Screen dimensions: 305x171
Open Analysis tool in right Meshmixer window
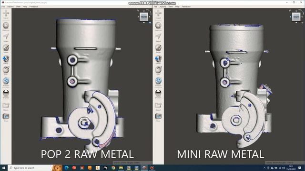pyautogui.click(x=158, y=82)
